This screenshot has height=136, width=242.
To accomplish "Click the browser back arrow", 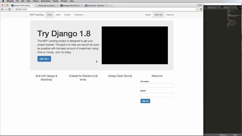I will click(x=2, y=9).
